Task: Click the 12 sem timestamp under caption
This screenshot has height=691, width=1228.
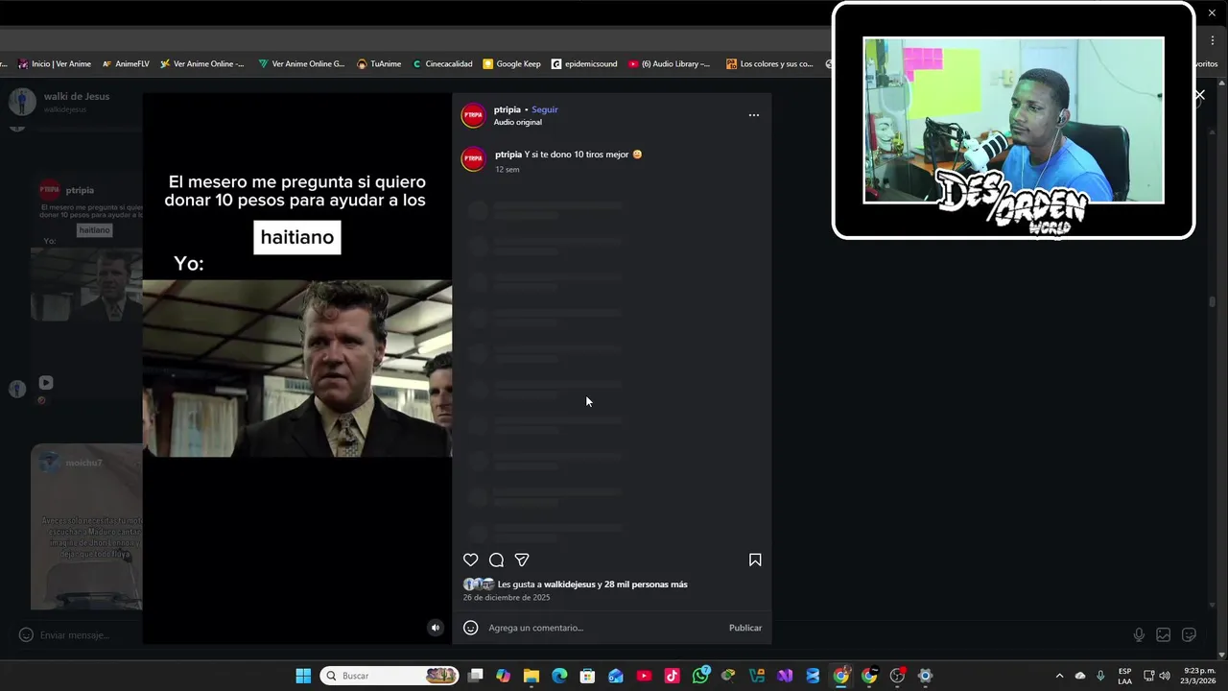Action: click(x=508, y=170)
